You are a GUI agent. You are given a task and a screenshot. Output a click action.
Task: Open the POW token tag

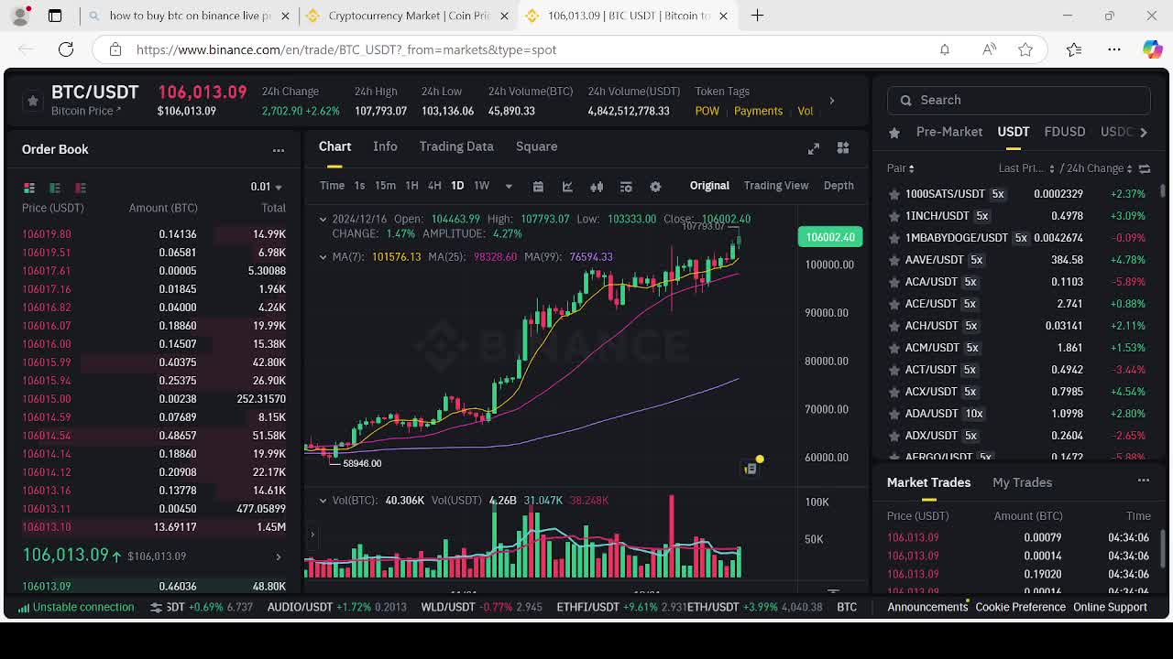coord(707,111)
